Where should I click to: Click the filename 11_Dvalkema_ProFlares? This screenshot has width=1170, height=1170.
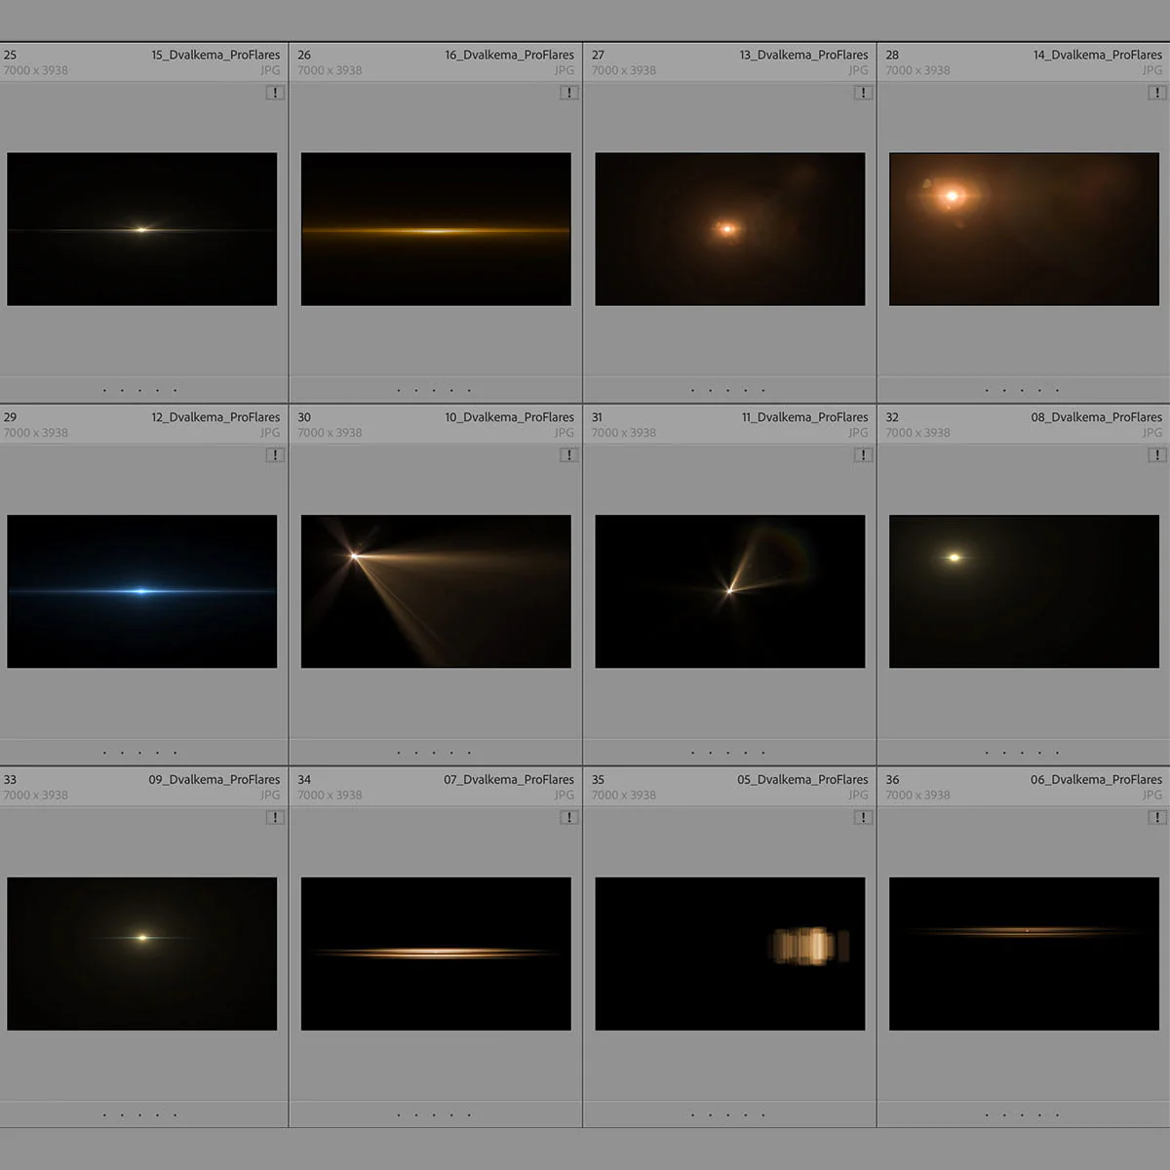(805, 417)
